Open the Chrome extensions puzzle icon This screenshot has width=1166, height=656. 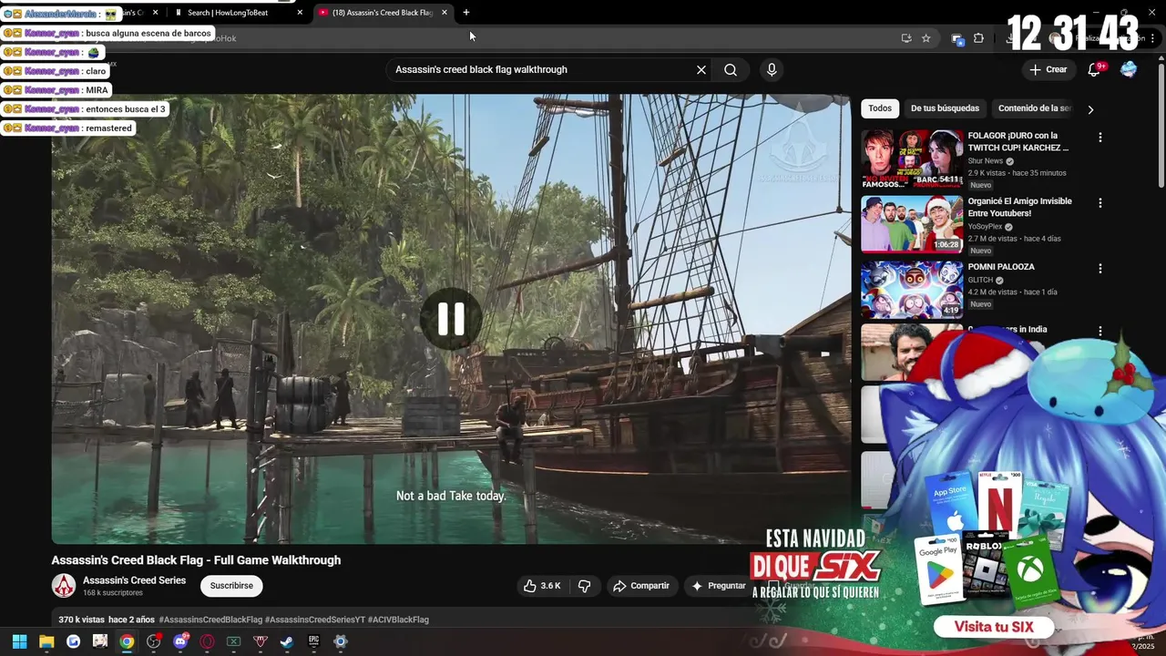click(978, 38)
